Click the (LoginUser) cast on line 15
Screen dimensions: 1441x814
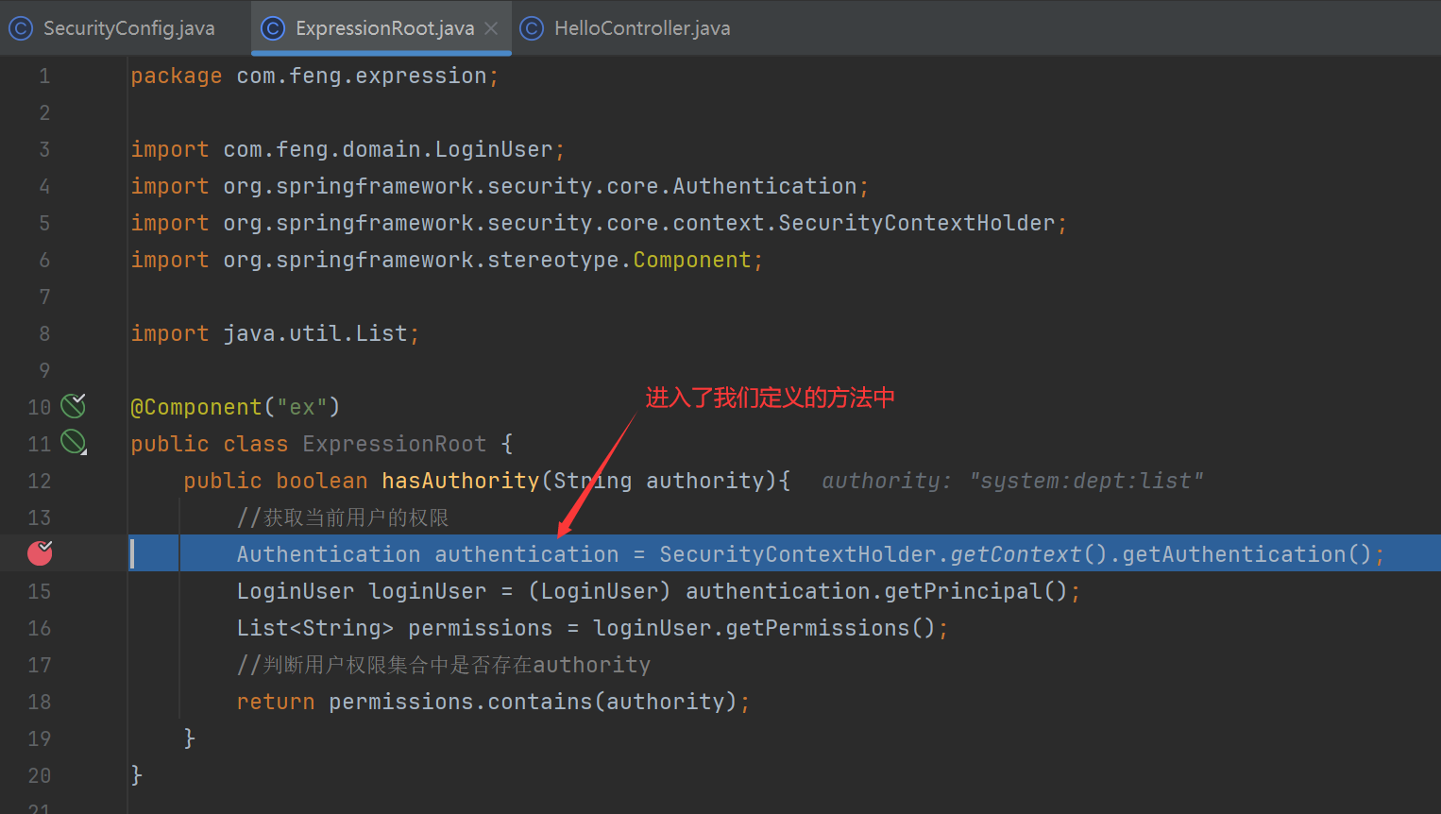click(600, 591)
